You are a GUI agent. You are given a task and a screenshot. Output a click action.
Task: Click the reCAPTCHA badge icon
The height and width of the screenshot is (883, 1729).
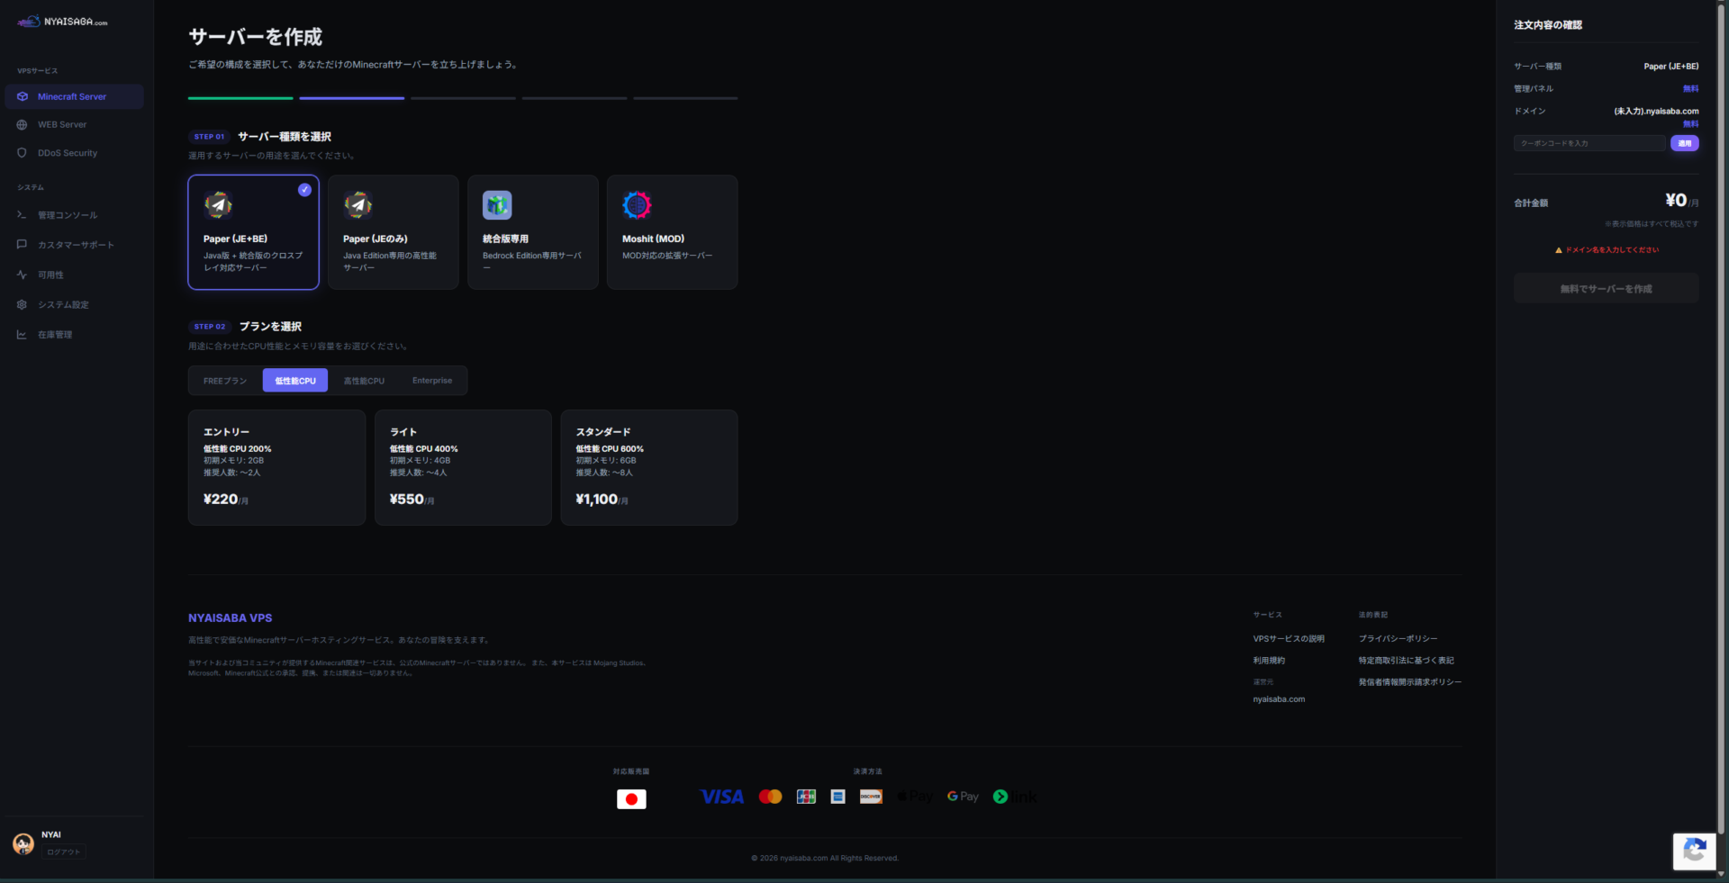pyautogui.click(x=1694, y=851)
